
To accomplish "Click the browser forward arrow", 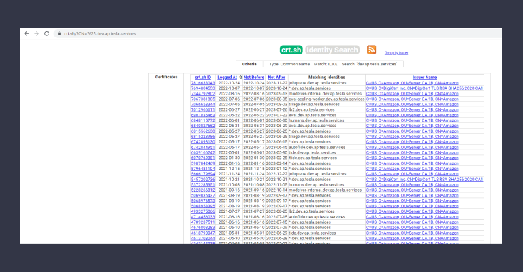I will click(36, 33).
